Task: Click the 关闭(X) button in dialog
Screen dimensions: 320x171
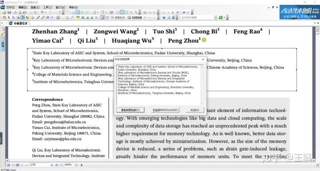Action: pyautogui.click(x=195, y=110)
